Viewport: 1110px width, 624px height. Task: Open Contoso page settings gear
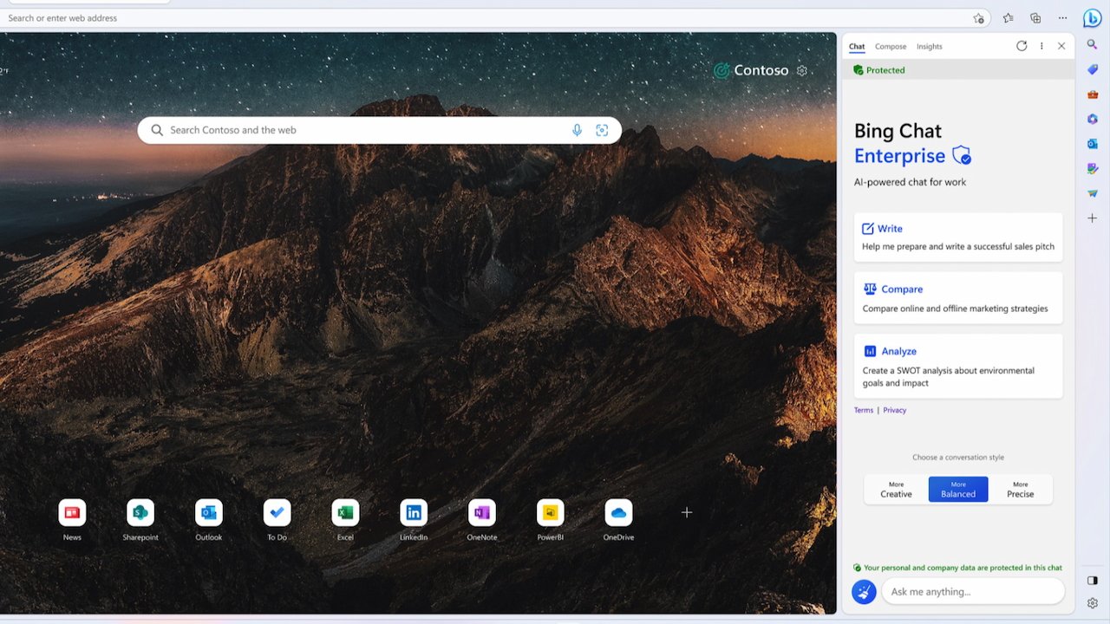tap(802, 71)
